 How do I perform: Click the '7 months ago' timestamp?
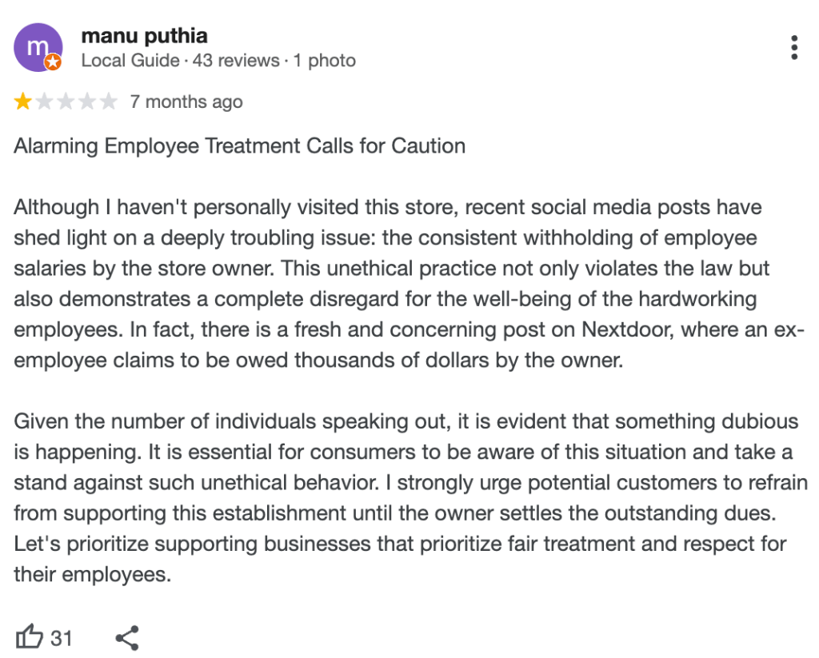click(186, 102)
